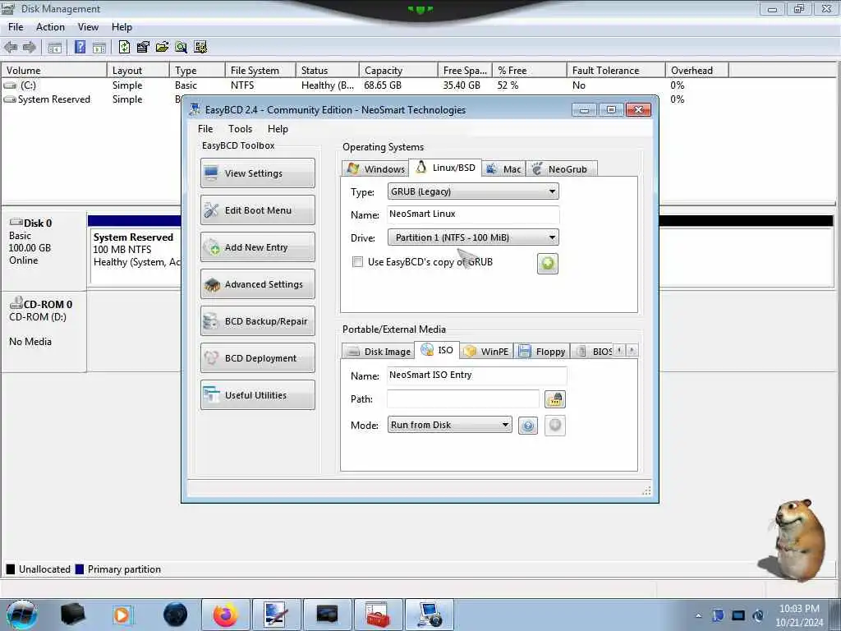Click the blue help icon beside Mode
This screenshot has height=631, width=841.
528,426
